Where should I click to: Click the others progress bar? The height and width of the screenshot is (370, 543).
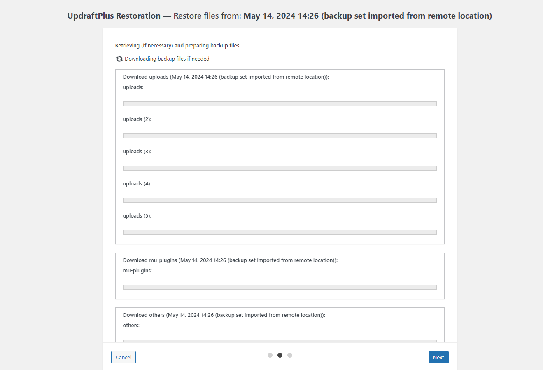click(280, 341)
